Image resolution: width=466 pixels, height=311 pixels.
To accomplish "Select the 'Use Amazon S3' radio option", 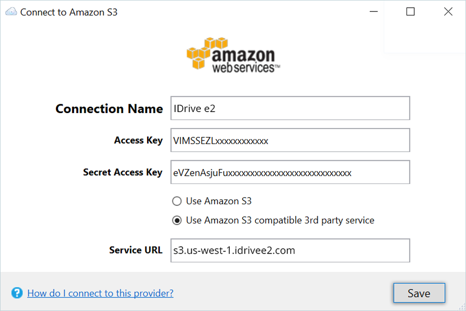I will [177, 201].
